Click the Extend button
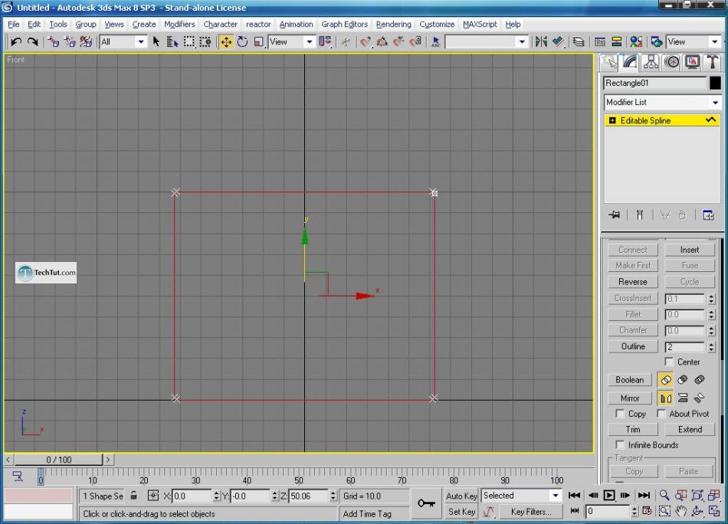Screen dimensions: 728x524 point(690,429)
